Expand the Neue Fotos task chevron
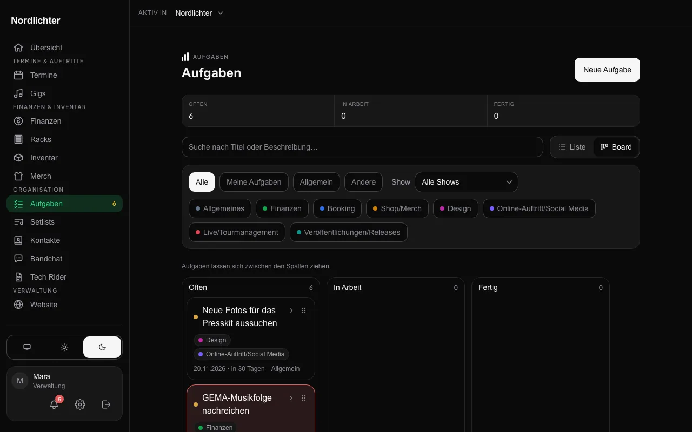692x432 pixels. [x=291, y=310]
